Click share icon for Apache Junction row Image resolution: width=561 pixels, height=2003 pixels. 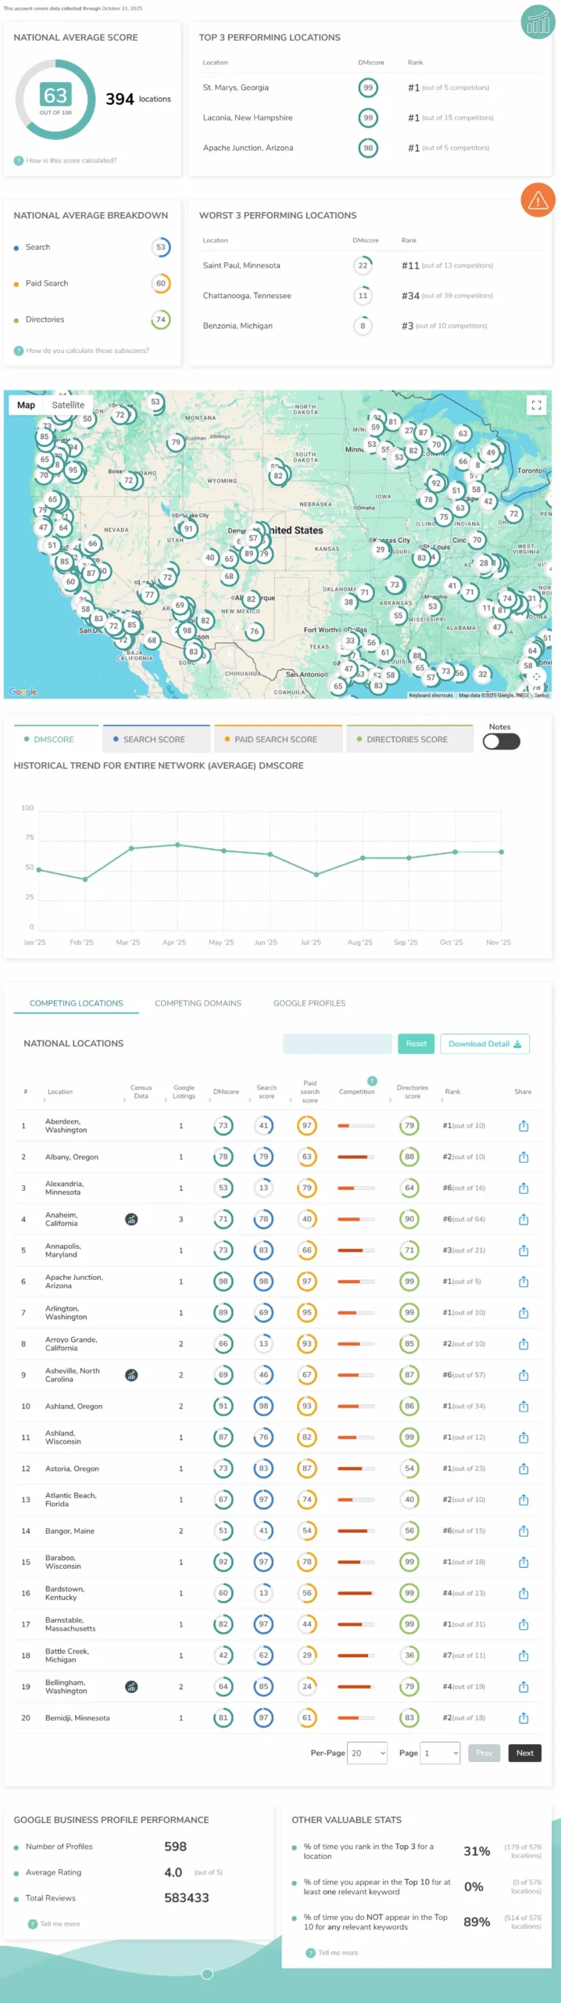point(523,1282)
